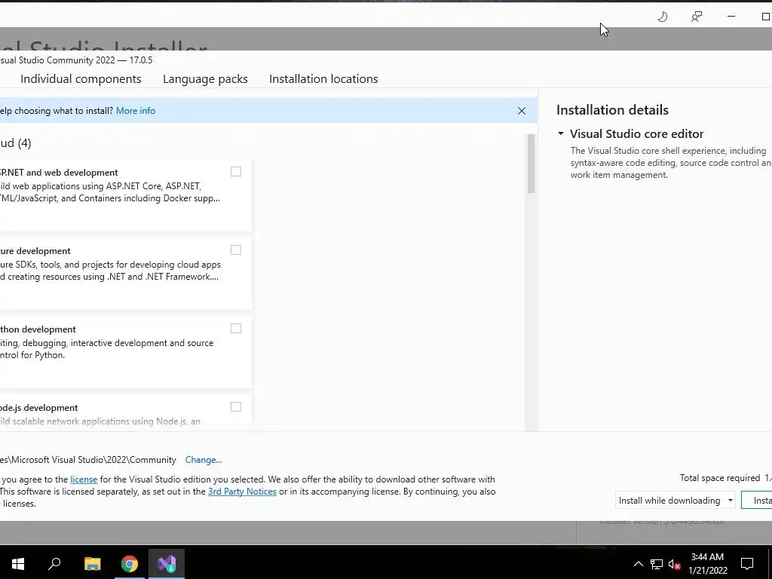Click the workloads list scrollbar thumb
The height and width of the screenshot is (579, 772).
click(531, 164)
